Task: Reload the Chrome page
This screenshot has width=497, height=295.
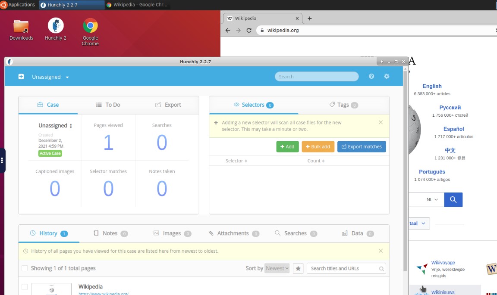Action: 249,30
